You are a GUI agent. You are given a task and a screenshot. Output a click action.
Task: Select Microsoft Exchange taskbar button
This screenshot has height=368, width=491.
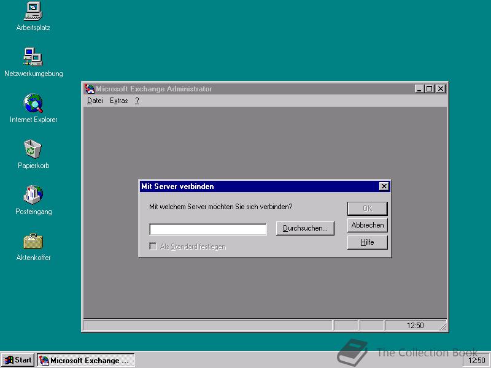pyautogui.click(x=86, y=360)
